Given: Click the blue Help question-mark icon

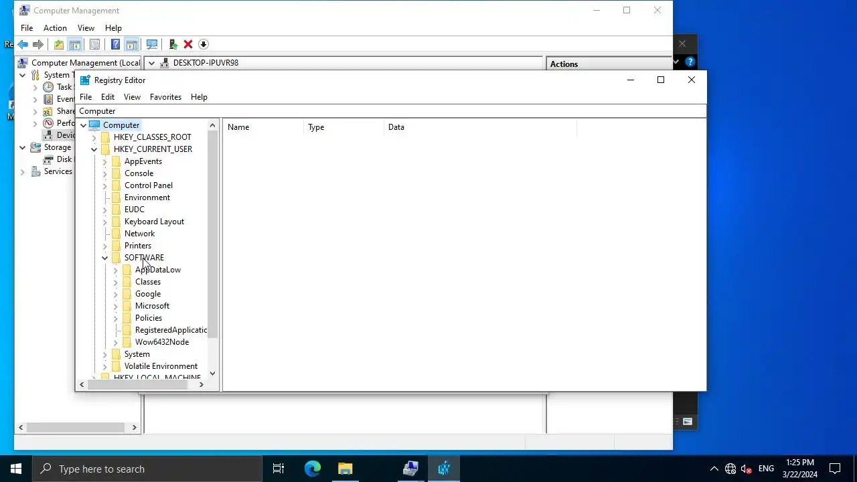Looking at the screenshot, I should [x=115, y=45].
